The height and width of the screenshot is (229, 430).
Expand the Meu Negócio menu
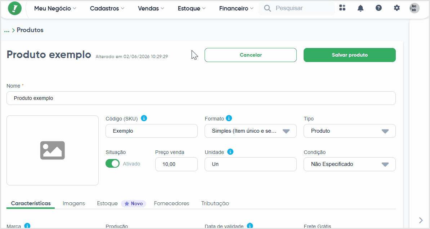click(55, 8)
